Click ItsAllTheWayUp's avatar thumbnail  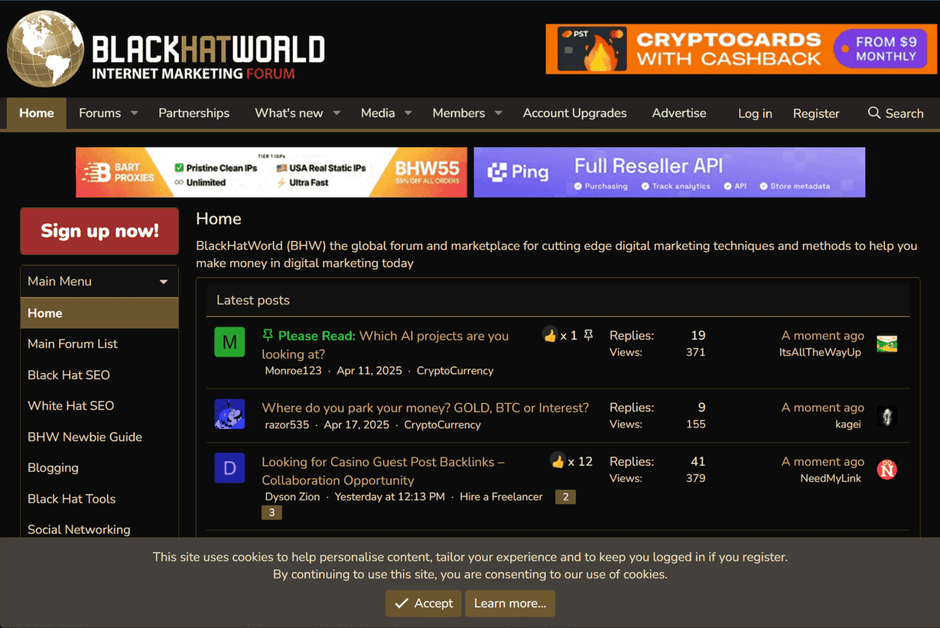(886, 343)
